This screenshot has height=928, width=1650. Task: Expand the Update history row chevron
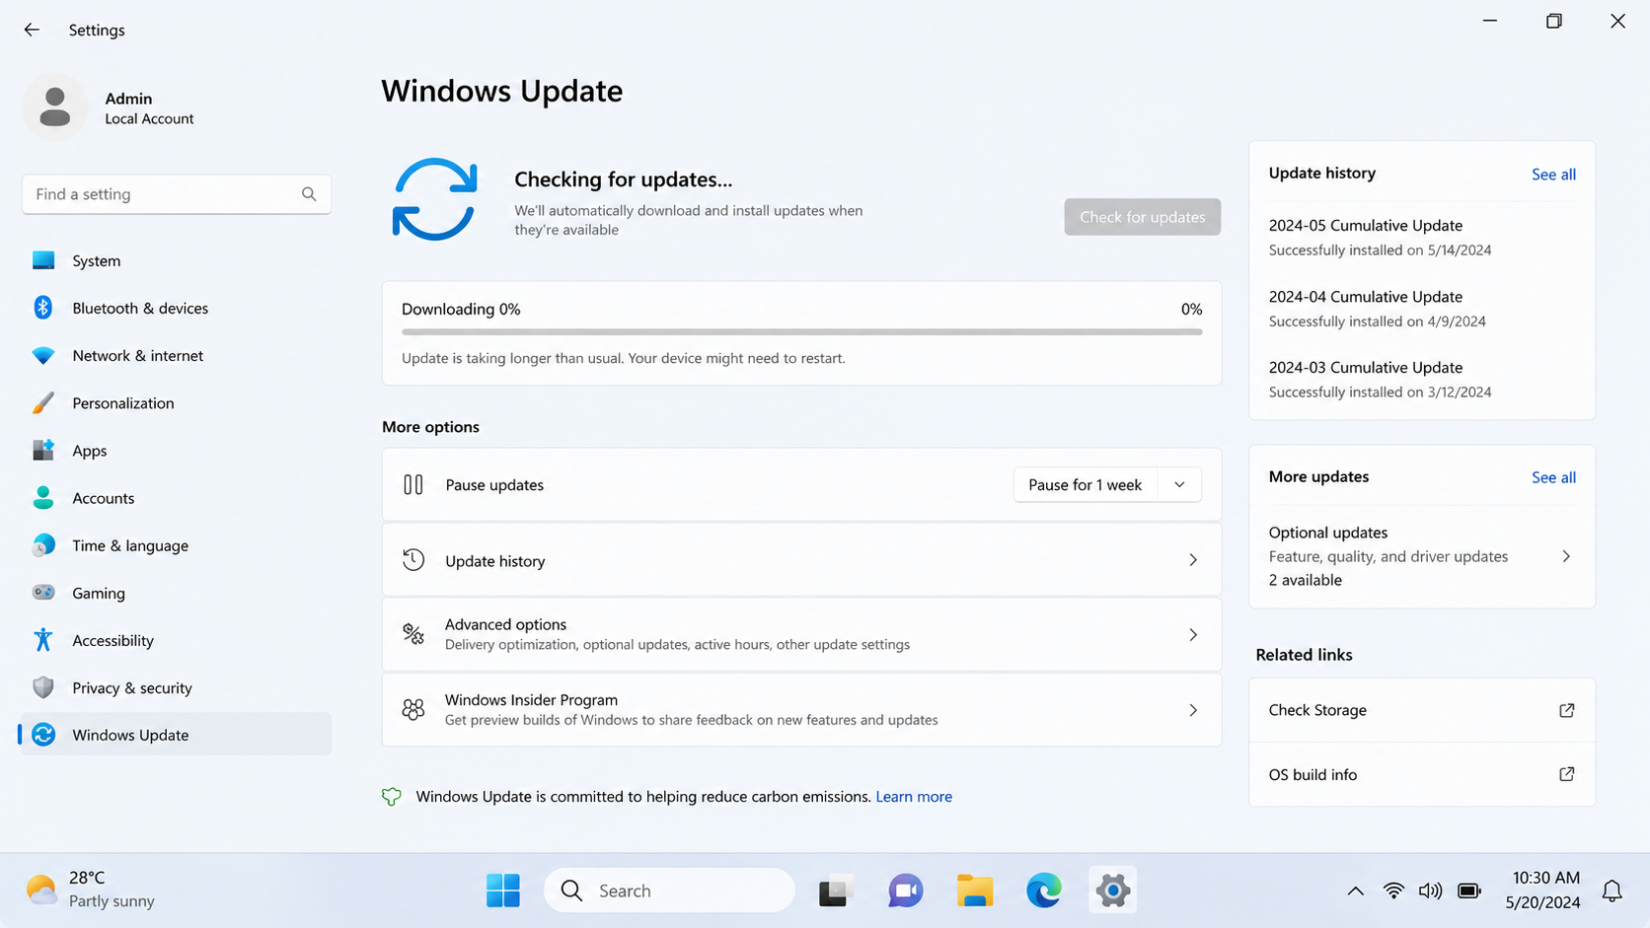[1192, 560]
